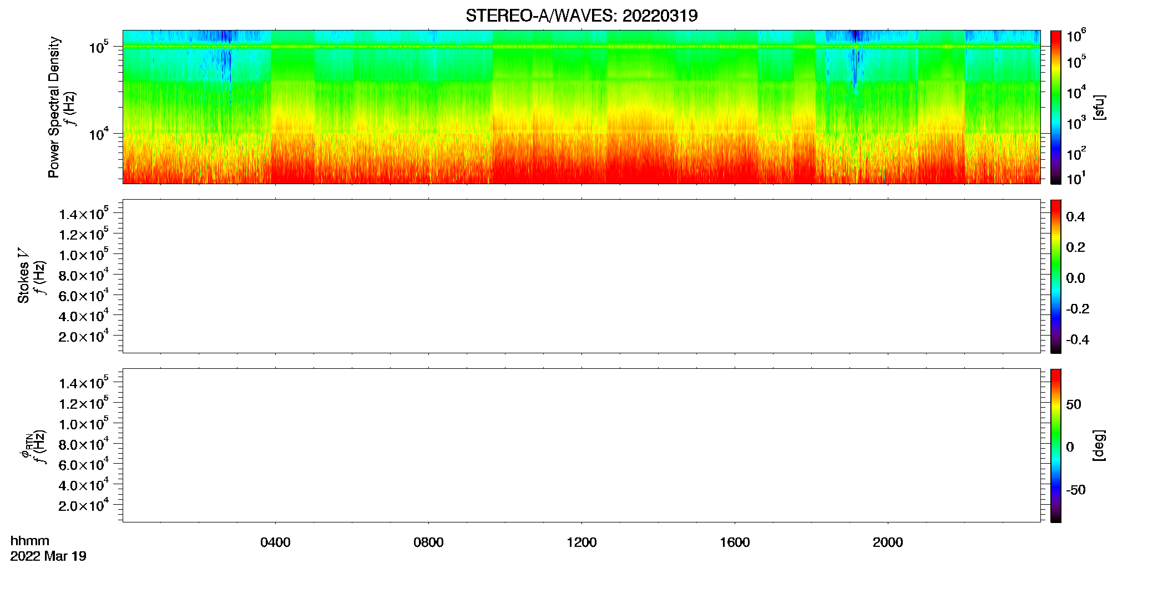Click the hhmm axis label
This screenshot has height=599, width=1163.
click(30, 541)
